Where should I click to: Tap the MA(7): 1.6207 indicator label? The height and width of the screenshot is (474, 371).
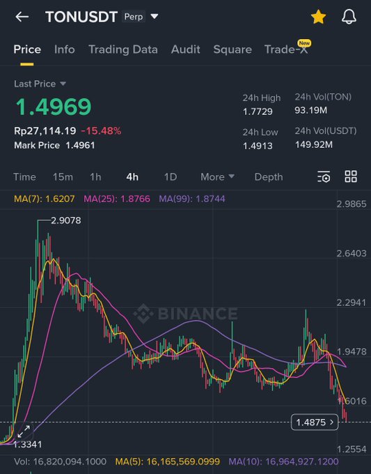pos(44,199)
